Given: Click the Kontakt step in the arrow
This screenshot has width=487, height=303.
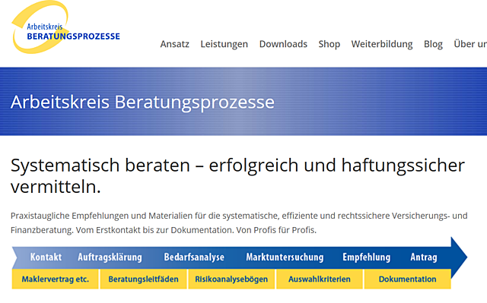Looking at the screenshot, I should click(46, 257).
